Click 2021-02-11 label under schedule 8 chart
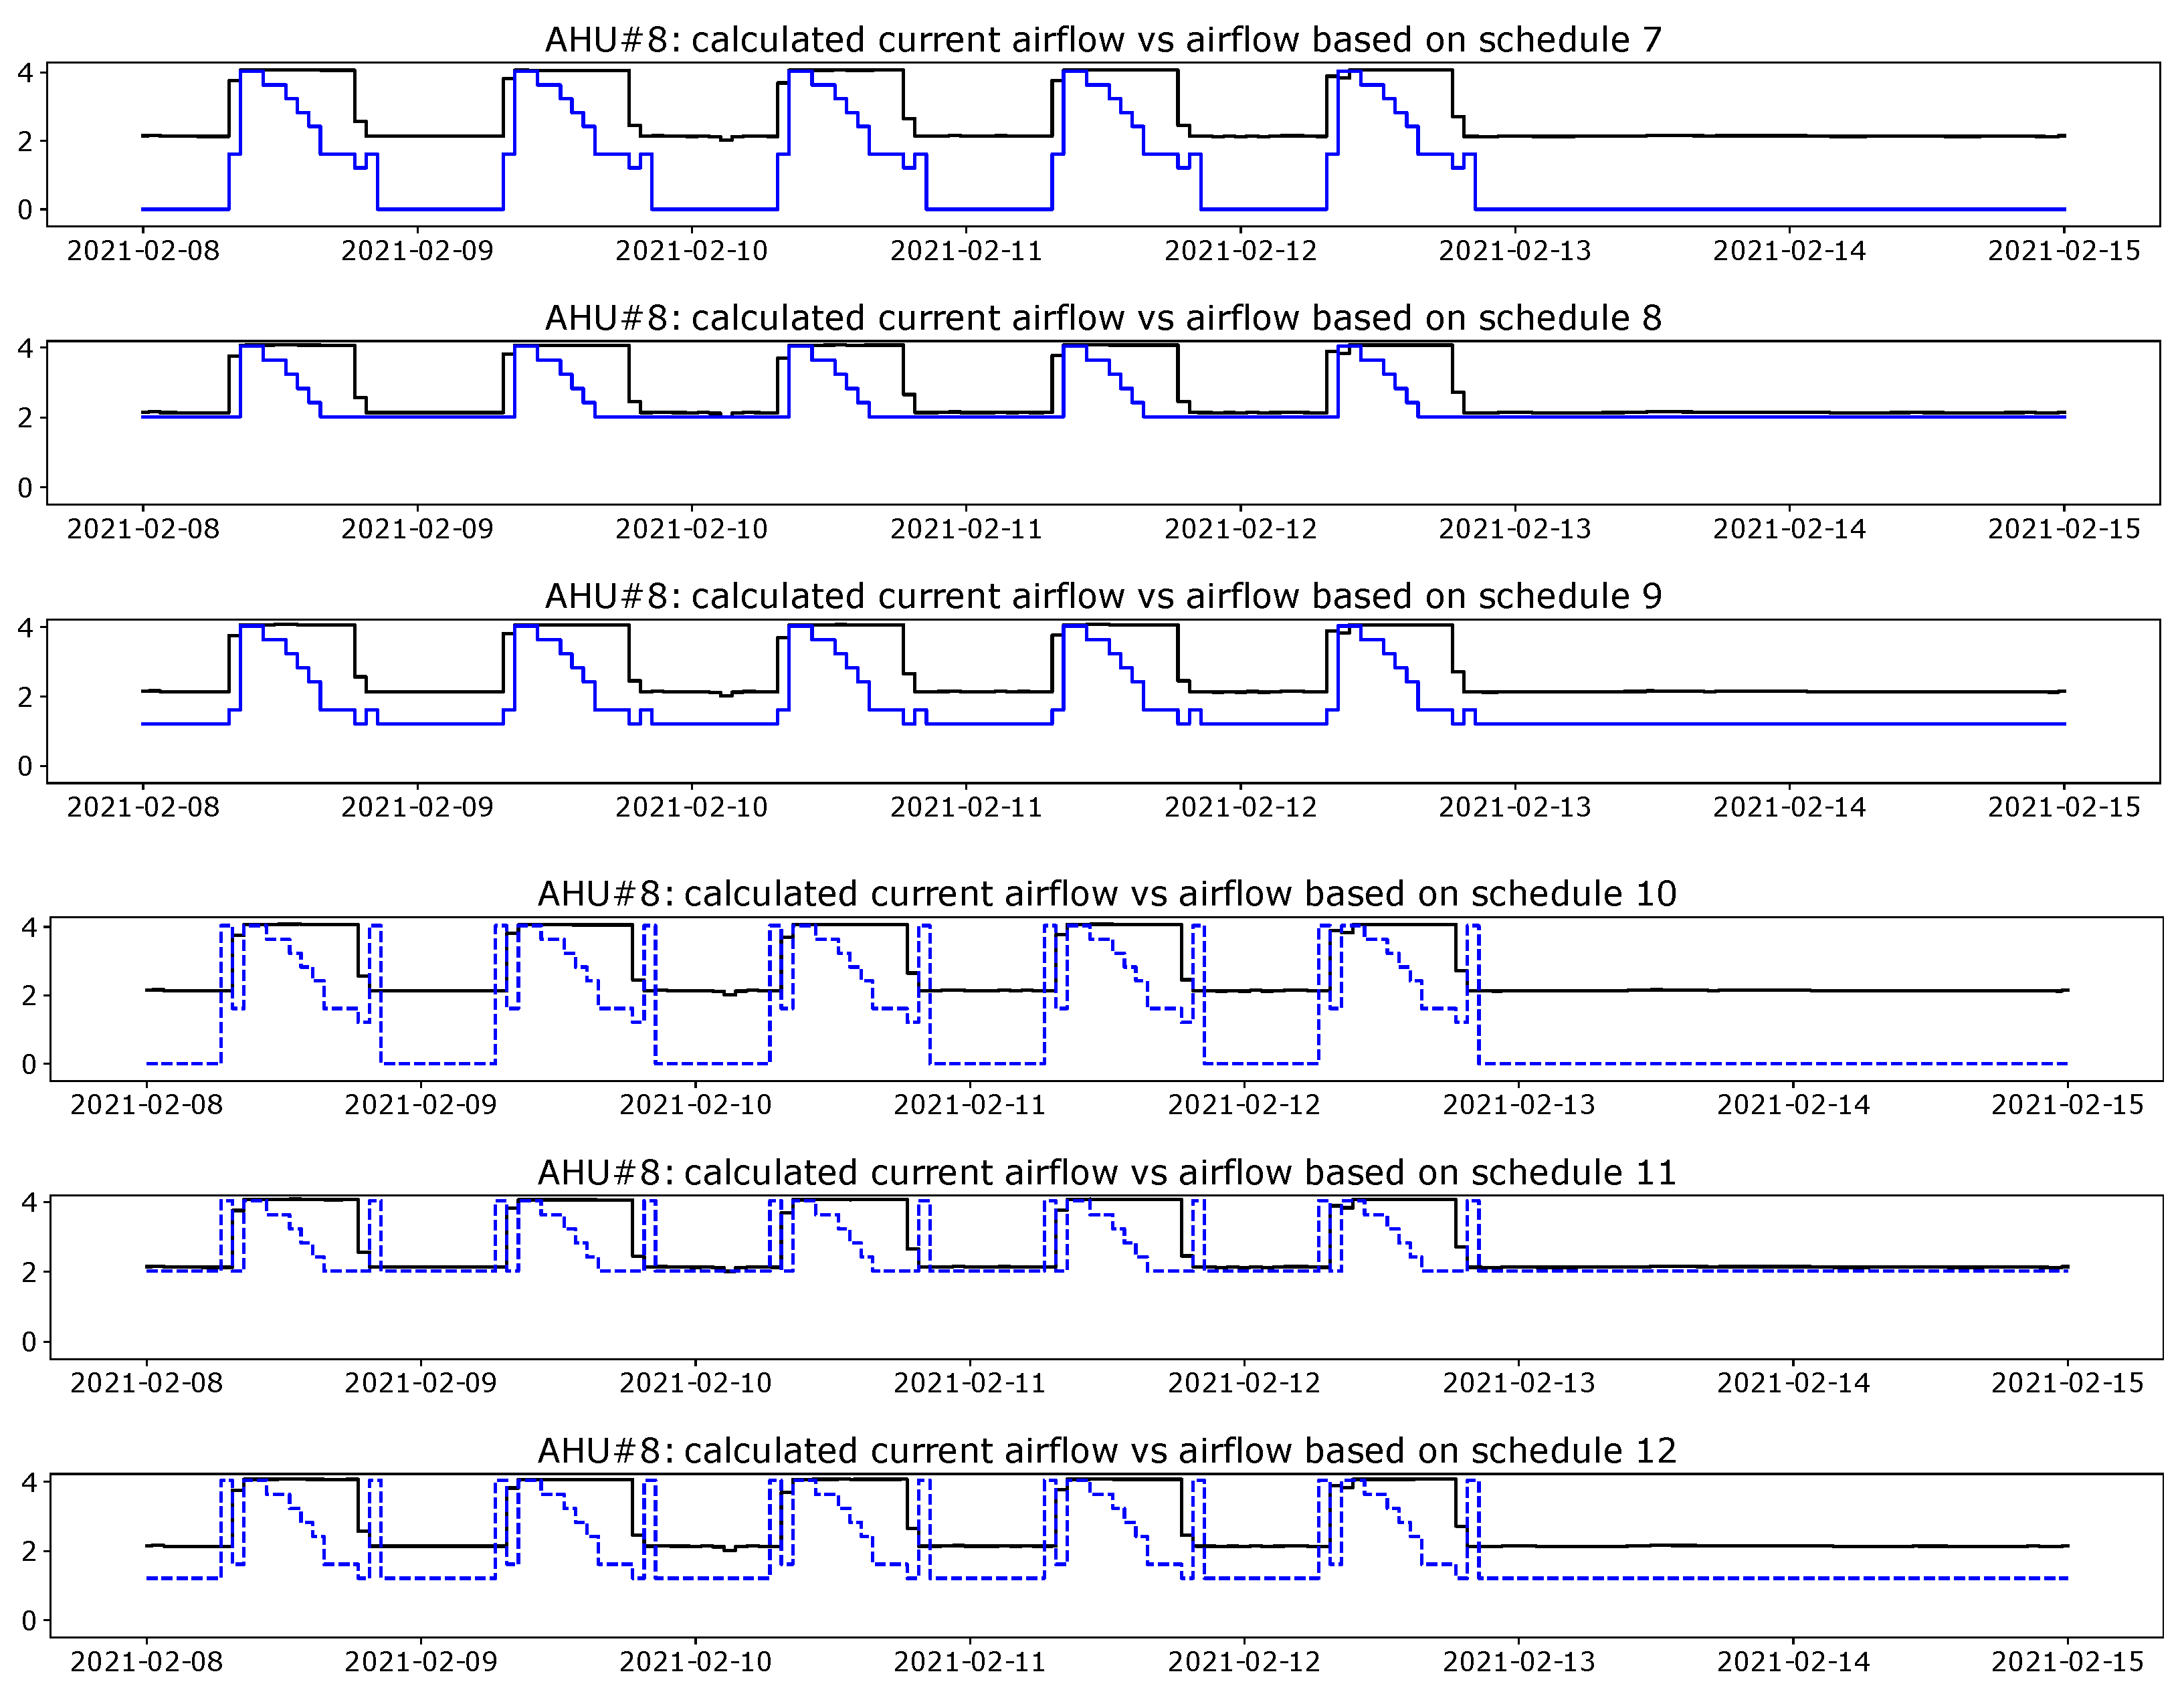Screen dimensions: 2184x1698 [x=966, y=529]
